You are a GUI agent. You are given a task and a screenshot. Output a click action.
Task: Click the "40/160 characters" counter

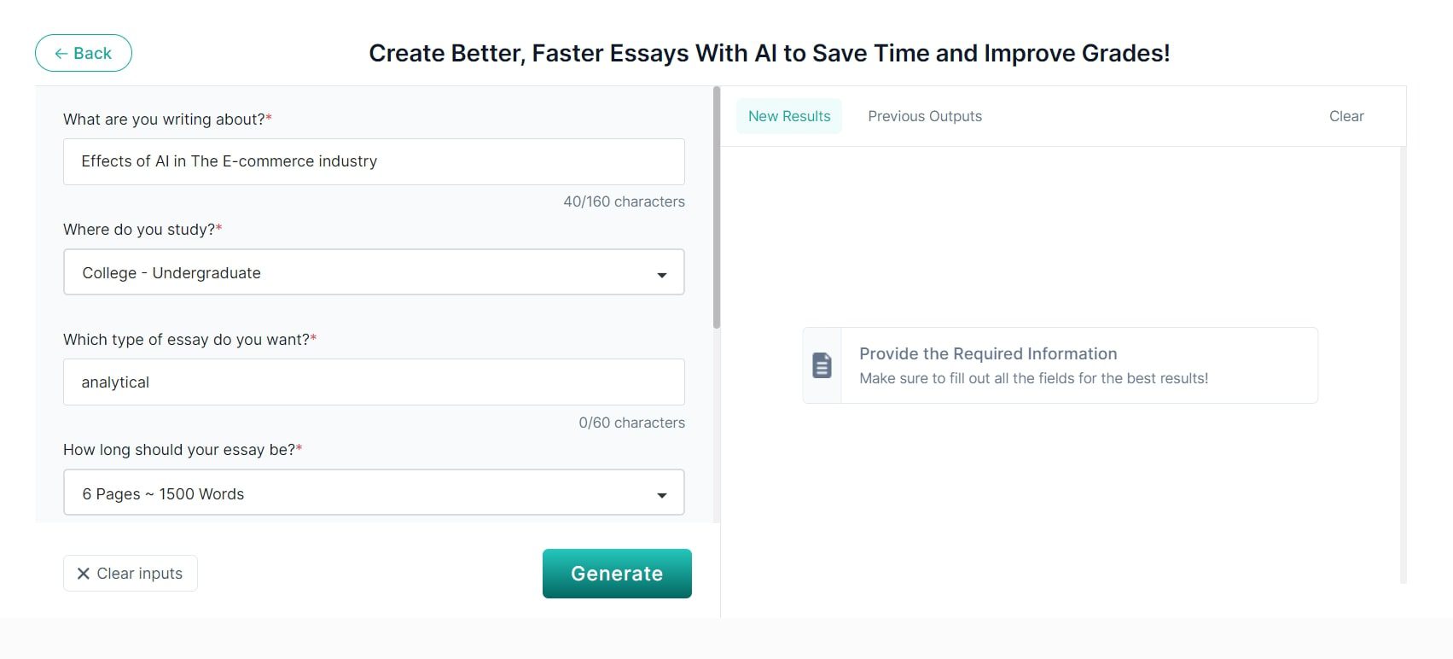click(625, 201)
